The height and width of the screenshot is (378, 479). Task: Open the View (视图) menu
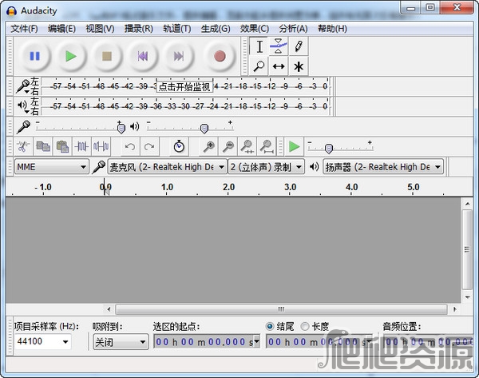pos(101,29)
